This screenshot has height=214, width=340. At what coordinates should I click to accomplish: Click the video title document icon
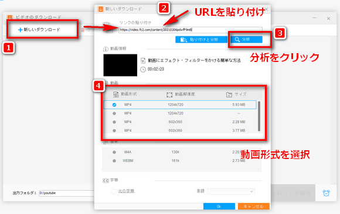click(143, 61)
